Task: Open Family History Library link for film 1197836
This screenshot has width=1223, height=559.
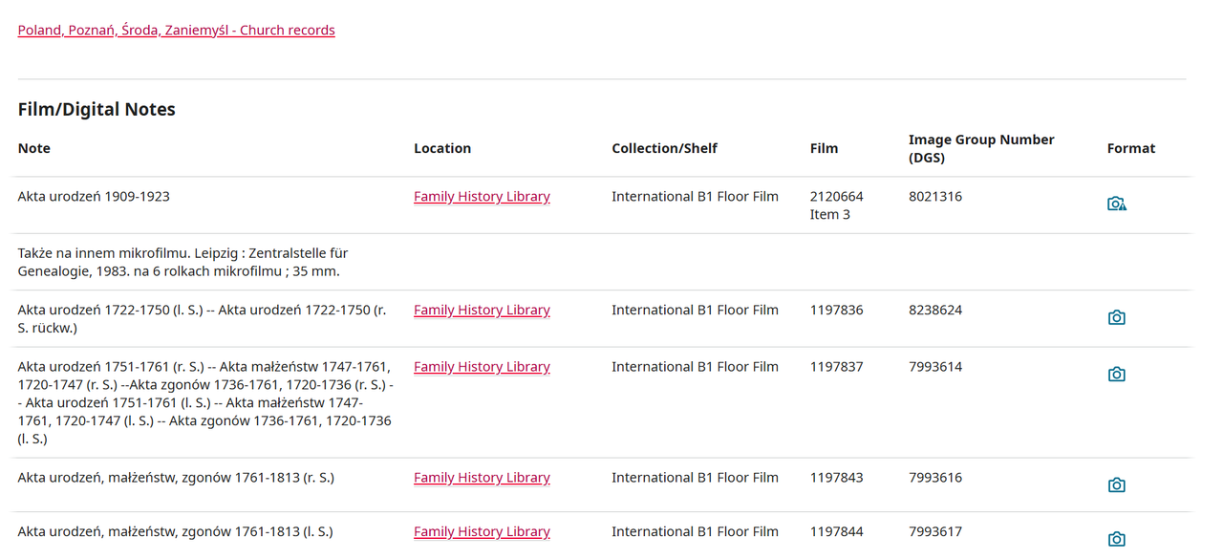Action: pos(482,310)
